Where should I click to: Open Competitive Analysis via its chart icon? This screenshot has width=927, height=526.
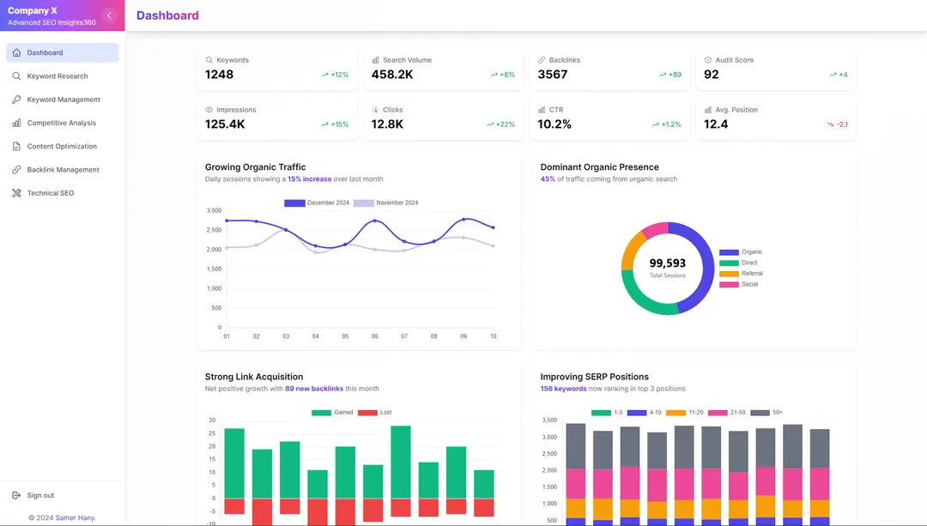(x=15, y=123)
